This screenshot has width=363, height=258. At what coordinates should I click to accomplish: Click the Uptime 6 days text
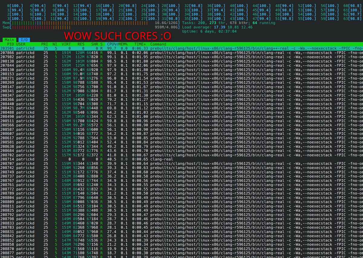coord(209,31)
